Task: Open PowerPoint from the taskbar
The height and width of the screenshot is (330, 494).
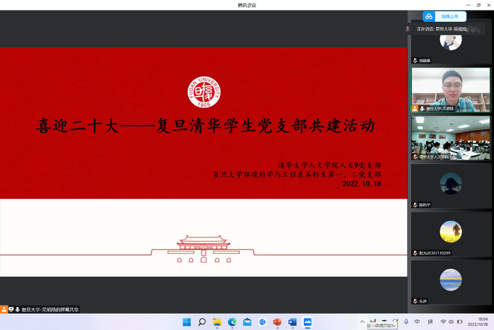Action: [x=277, y=322]
